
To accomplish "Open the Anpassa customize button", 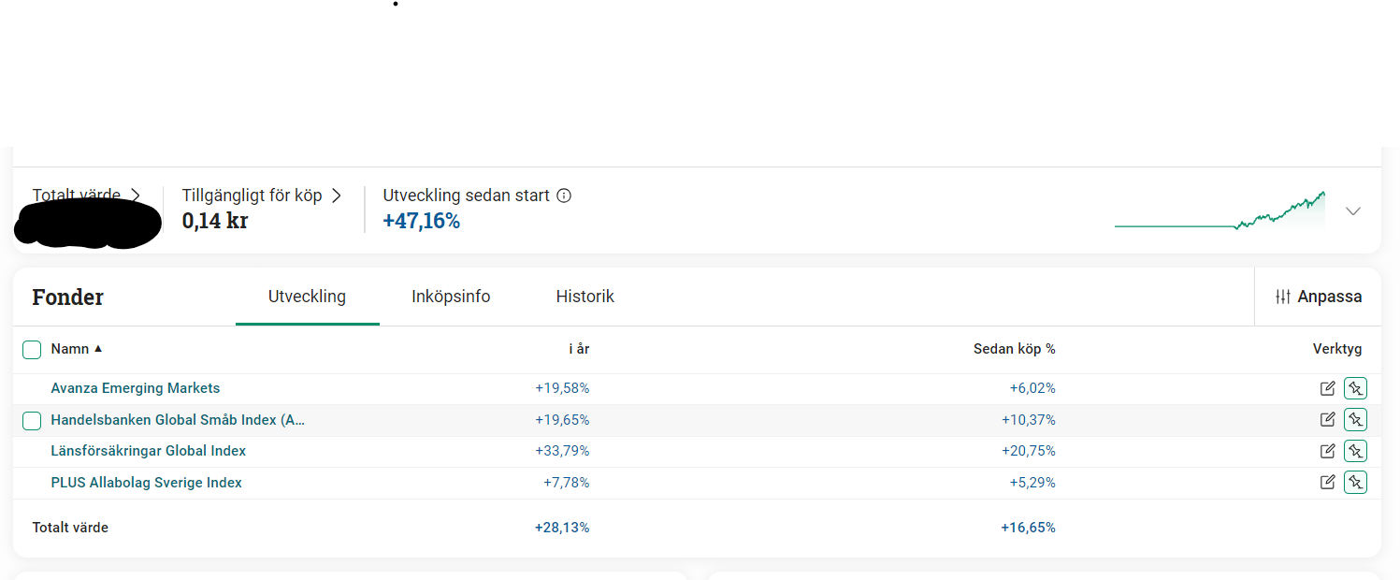I will pyautogui.click(x=1319, y=297).
